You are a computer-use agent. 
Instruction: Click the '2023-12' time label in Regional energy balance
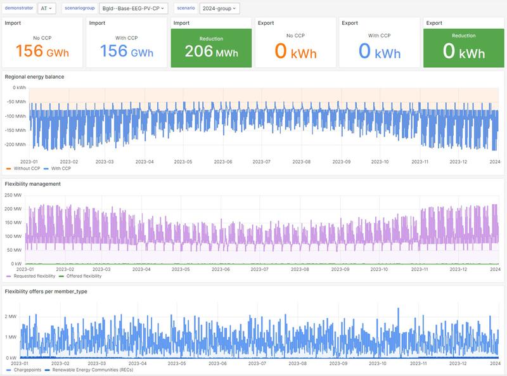458,162
